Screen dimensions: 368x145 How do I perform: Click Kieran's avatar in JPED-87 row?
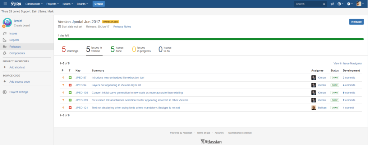pos(313,78)
